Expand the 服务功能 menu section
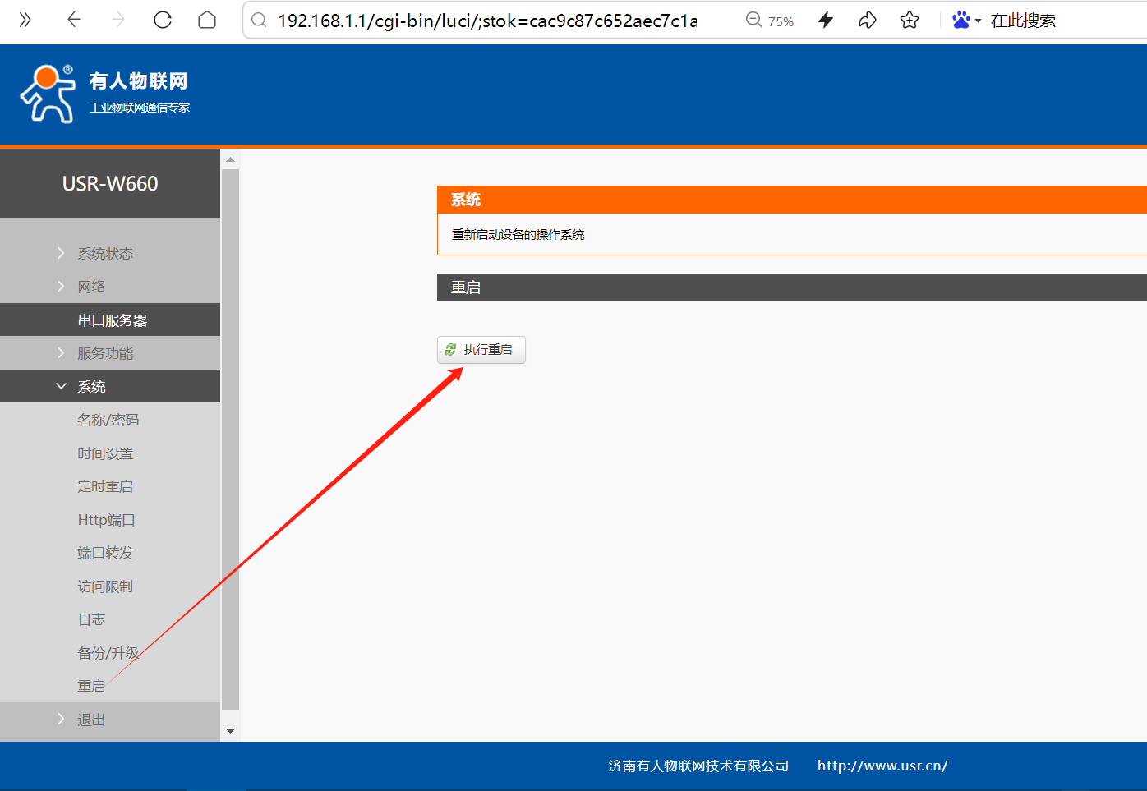 click(105, 353)
